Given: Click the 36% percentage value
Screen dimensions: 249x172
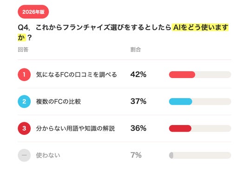Looking at the screenshot, I should coord(138,128).
